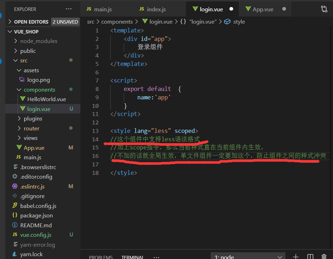
Task: Open login.vue in the file tree
Action: point(43,109)
